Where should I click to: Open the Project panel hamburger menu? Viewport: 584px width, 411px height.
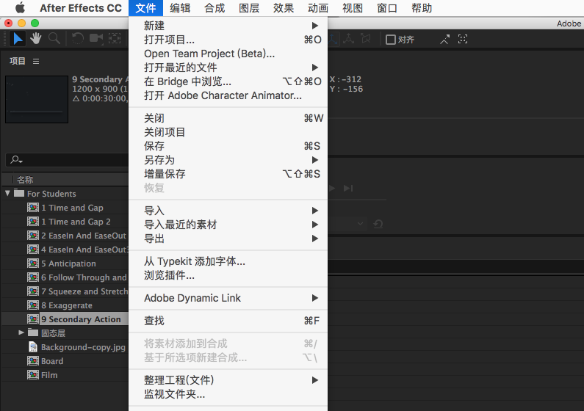(x=36, y=61)
